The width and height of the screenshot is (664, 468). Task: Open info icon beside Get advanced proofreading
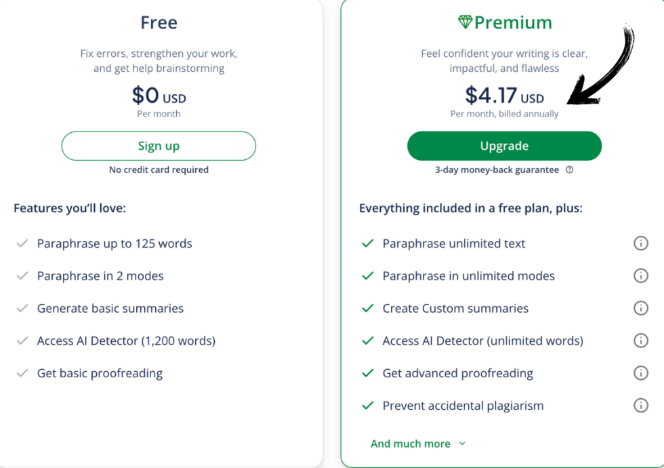pyautogui.click(x=640, y=373)
